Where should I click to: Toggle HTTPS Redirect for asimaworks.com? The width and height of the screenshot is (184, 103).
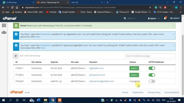pyautogui.click(x=152, y=75)
